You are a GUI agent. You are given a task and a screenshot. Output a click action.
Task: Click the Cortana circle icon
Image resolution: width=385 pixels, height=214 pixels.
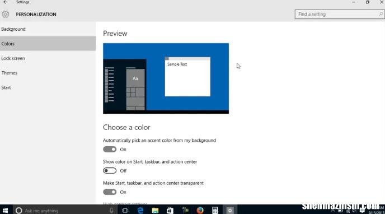[19, 211]
